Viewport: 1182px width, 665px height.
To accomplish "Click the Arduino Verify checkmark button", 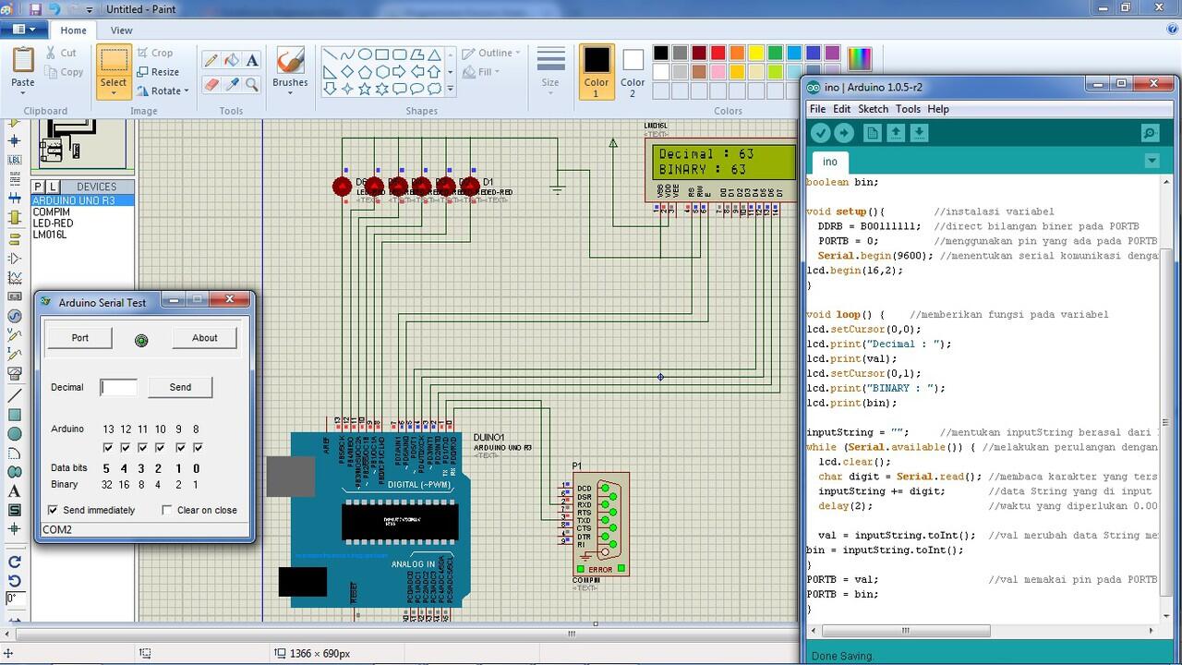I will (x=820, y=134).
